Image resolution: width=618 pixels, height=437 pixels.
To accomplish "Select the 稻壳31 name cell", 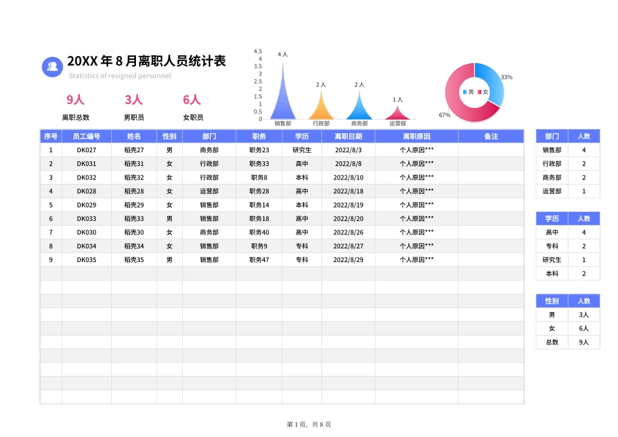I will tap(132, 163).
